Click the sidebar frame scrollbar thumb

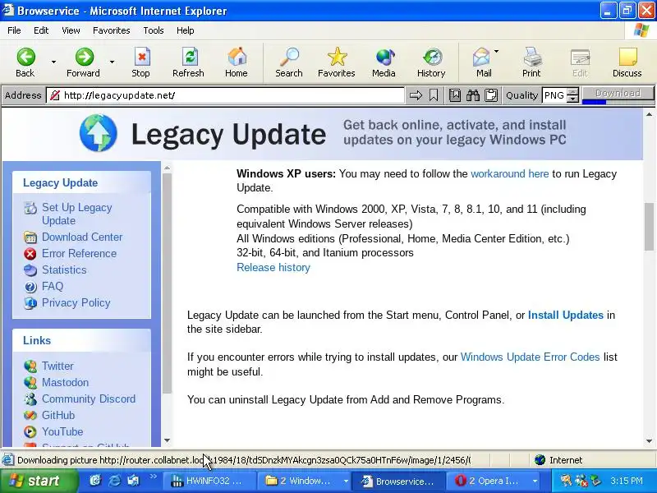click(x=167, y=283)
